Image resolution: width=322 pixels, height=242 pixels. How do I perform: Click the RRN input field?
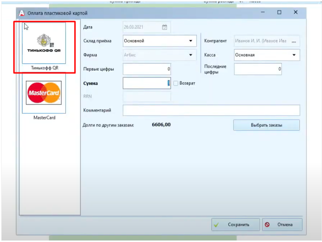(x=147, y=96)
